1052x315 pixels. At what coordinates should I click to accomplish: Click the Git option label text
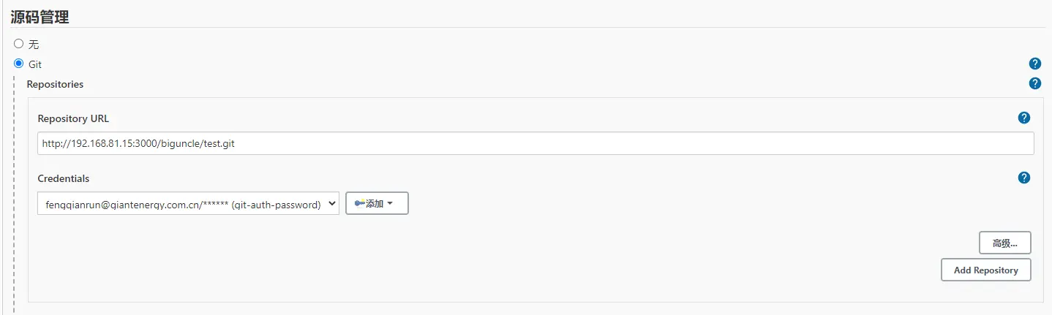35,64
